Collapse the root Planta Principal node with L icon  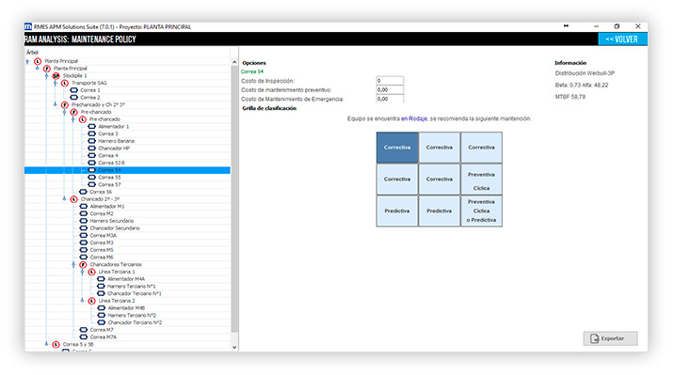[x=28, y=62]
